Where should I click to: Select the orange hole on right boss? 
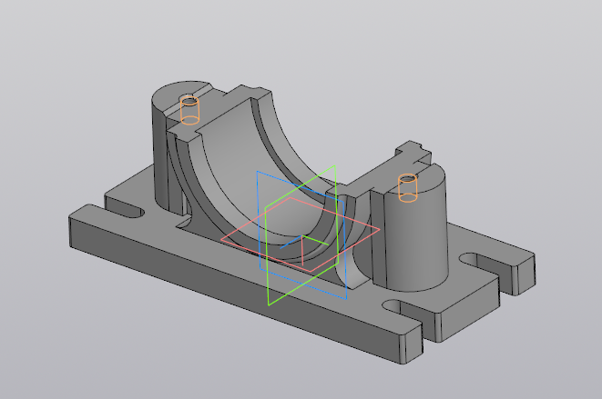(x=408, y=187)
